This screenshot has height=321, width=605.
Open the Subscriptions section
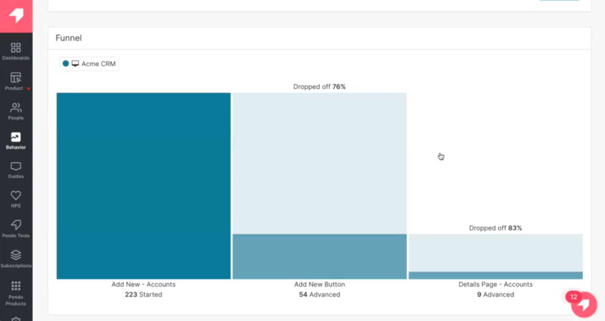pos(16,255)
